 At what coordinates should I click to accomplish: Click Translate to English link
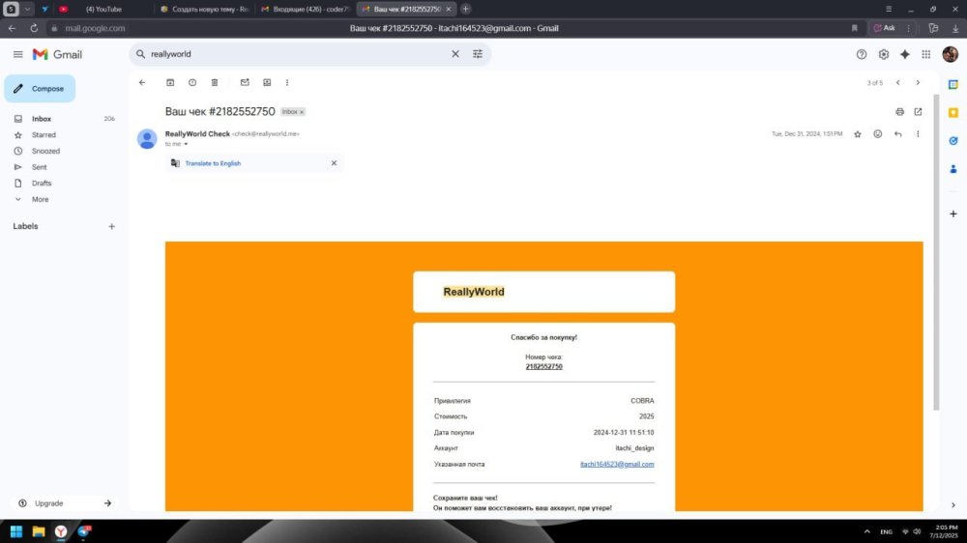pyautogui.click(x=213, y=163)
